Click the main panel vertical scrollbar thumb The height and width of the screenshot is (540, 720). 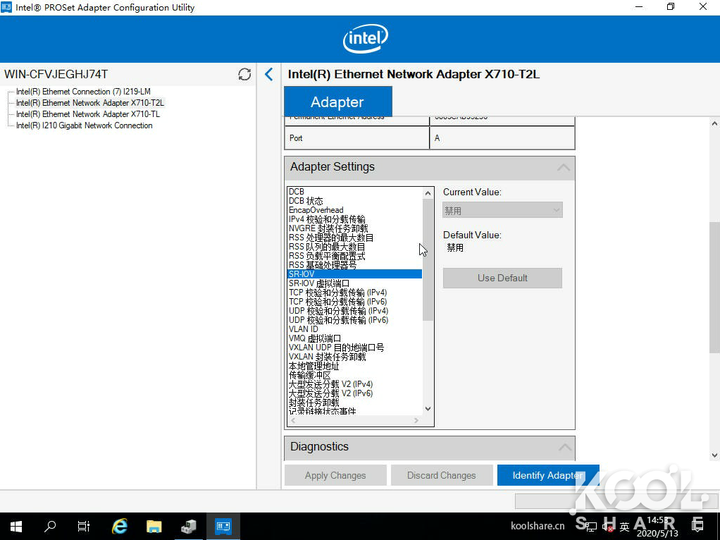coord(714,288)
